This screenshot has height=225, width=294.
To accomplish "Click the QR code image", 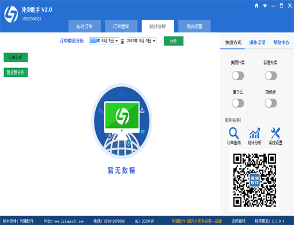I will point(255,180).
